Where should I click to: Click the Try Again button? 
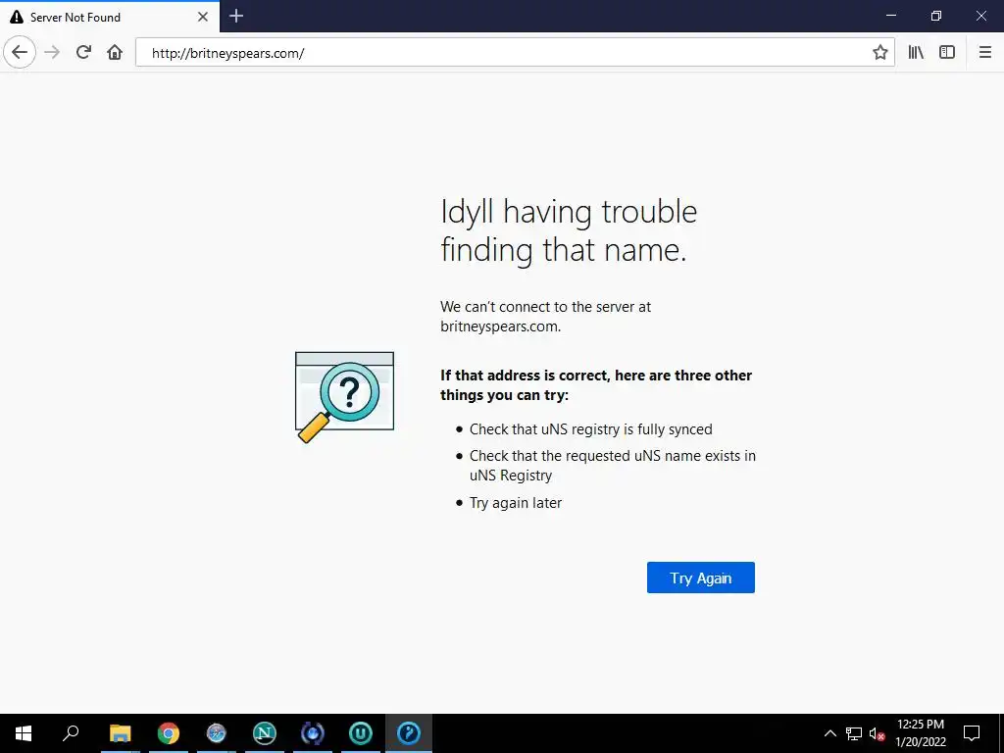click(700, 577)
